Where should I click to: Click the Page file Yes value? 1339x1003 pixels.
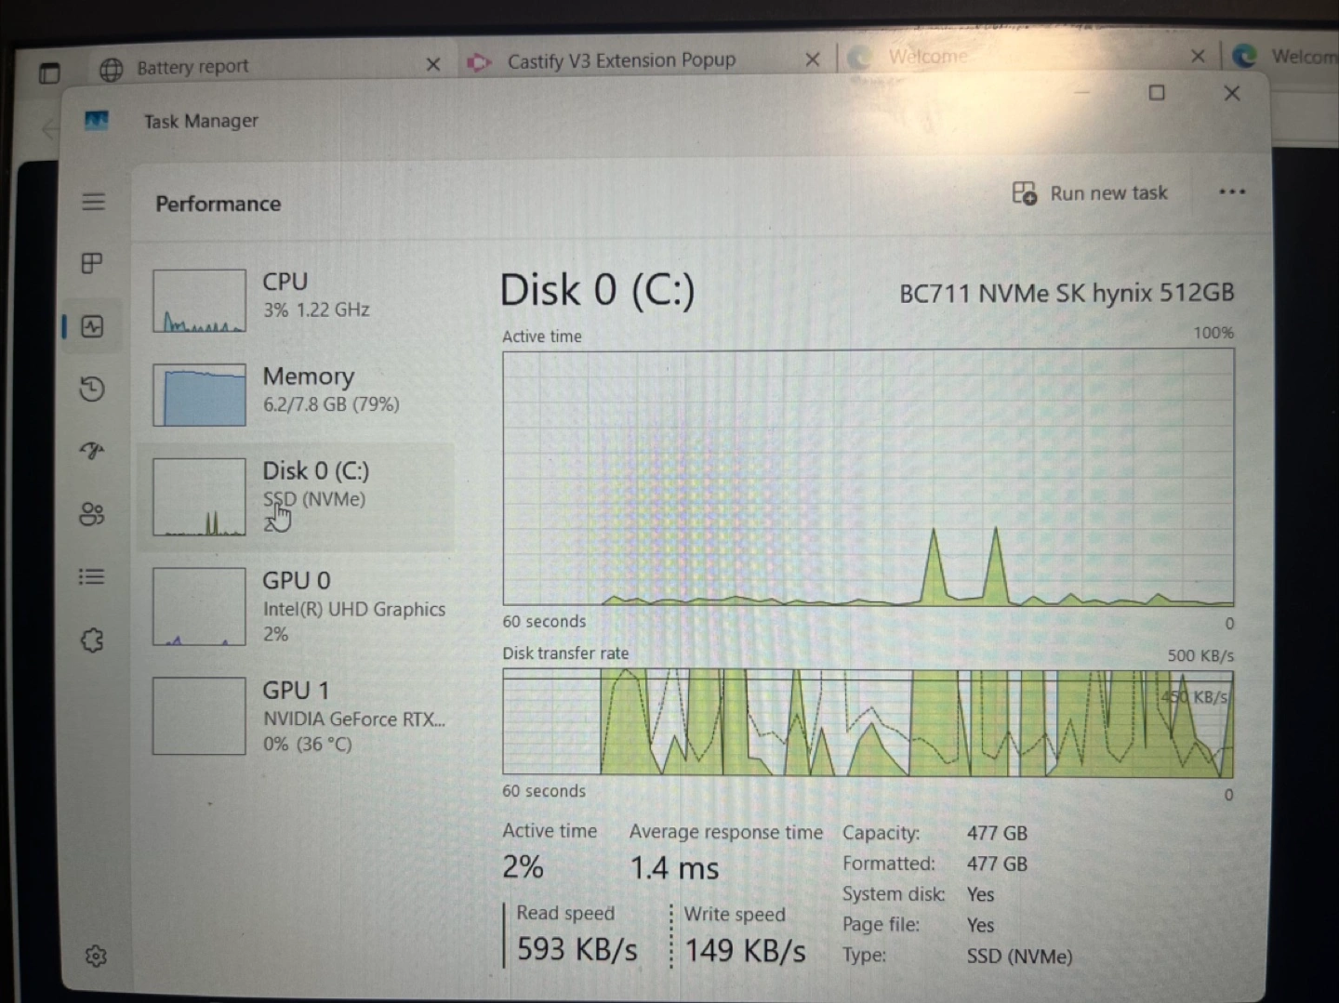tap(980, 925)
